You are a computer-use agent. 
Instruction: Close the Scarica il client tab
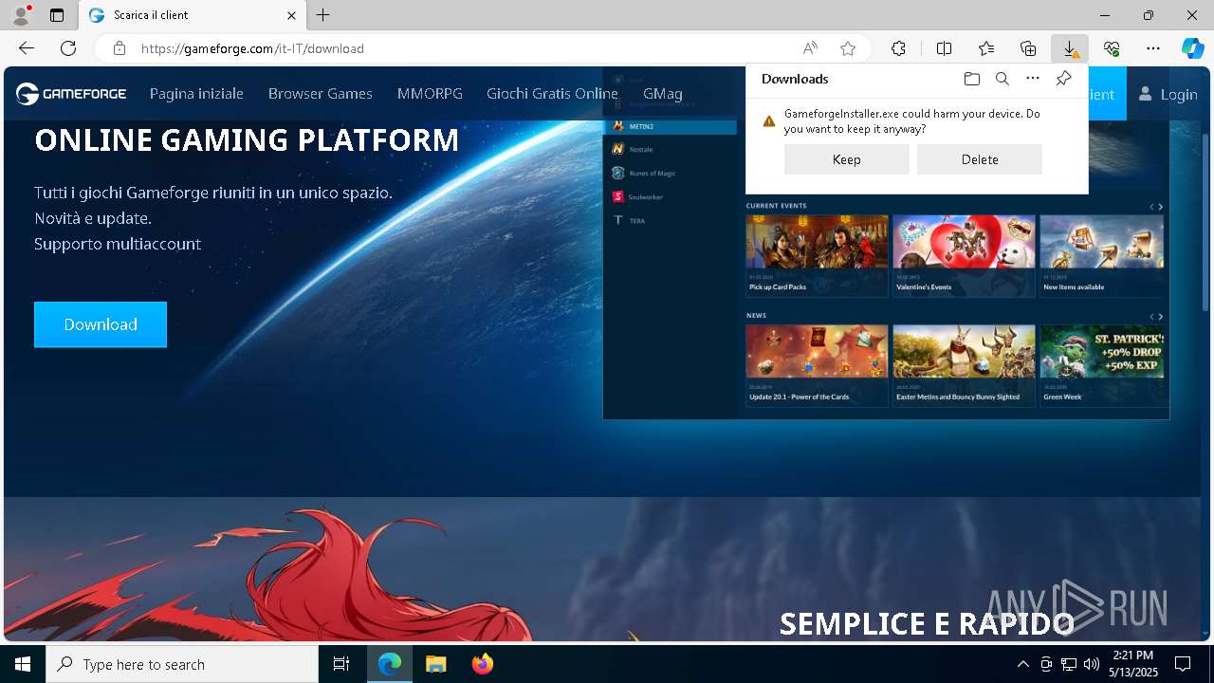[291, 15]
